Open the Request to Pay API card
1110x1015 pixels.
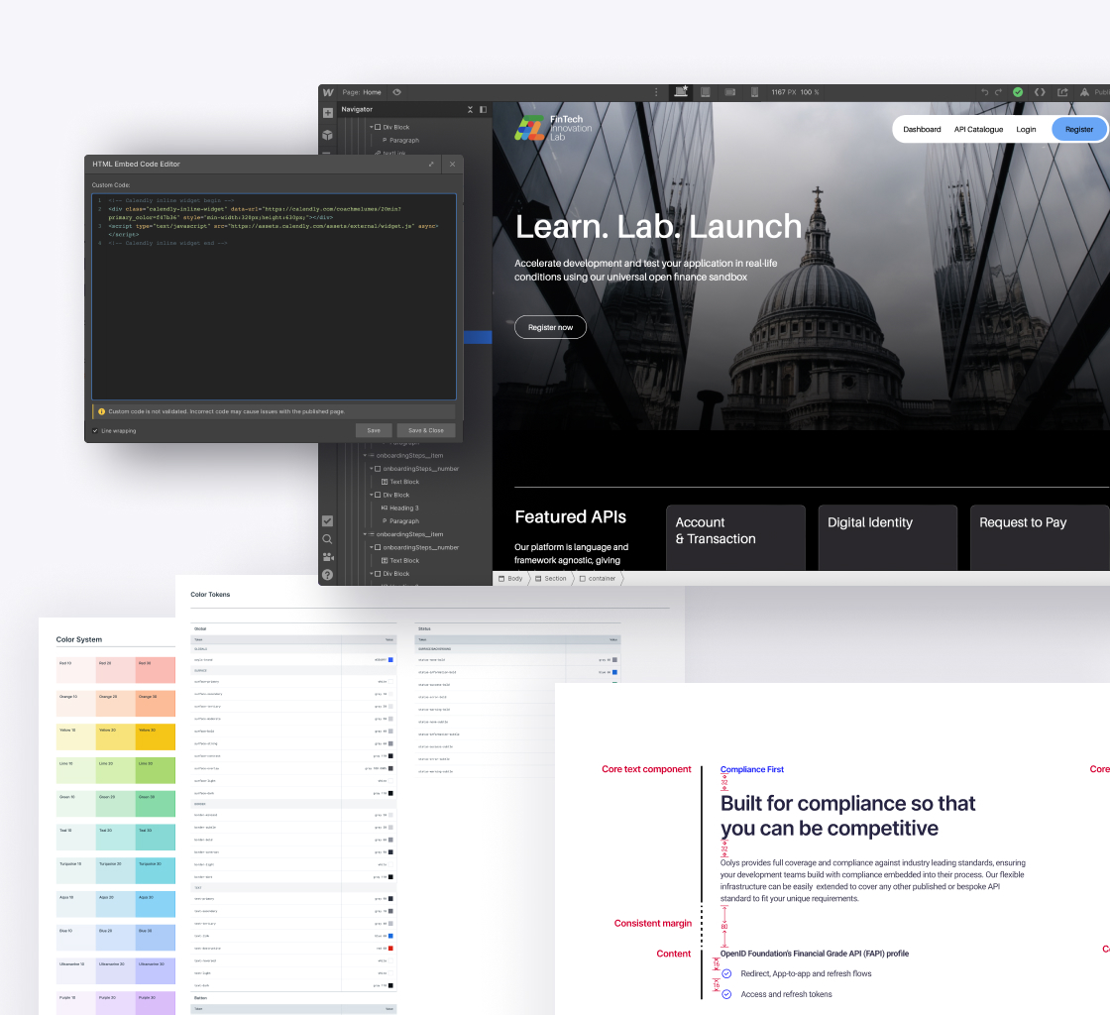click(1040, 537)
